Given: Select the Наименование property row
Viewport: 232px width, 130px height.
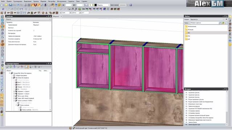Looking at the screenshot, I should tap(28, 25).
